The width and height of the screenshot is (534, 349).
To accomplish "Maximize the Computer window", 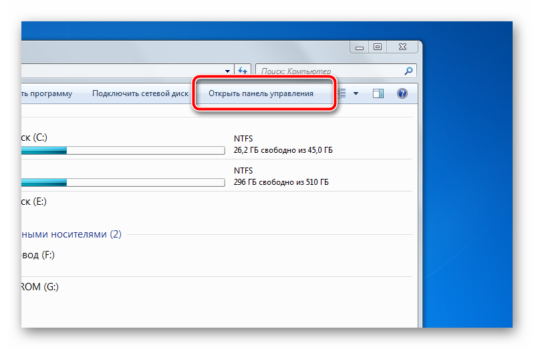I will pos(378,47).
